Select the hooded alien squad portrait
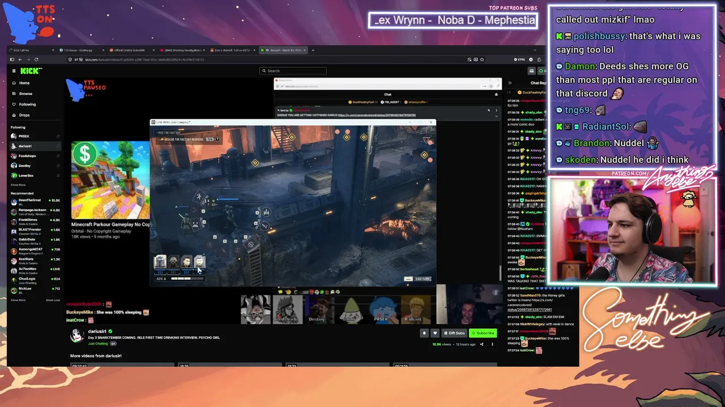The height and width of the screenshot is (407, 725). click(x=173, y=262)
